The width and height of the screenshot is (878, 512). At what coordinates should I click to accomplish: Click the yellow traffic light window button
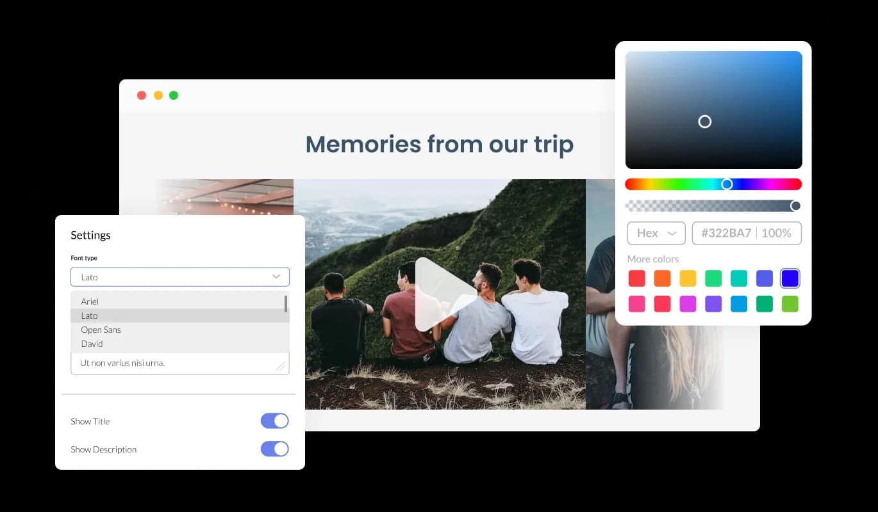pyautogui.click(x=158, y=95)
